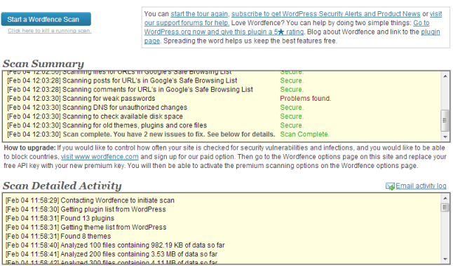Click 'Getting theme list from WordPress' log line
453x266 pixels.
pos(86,227)
